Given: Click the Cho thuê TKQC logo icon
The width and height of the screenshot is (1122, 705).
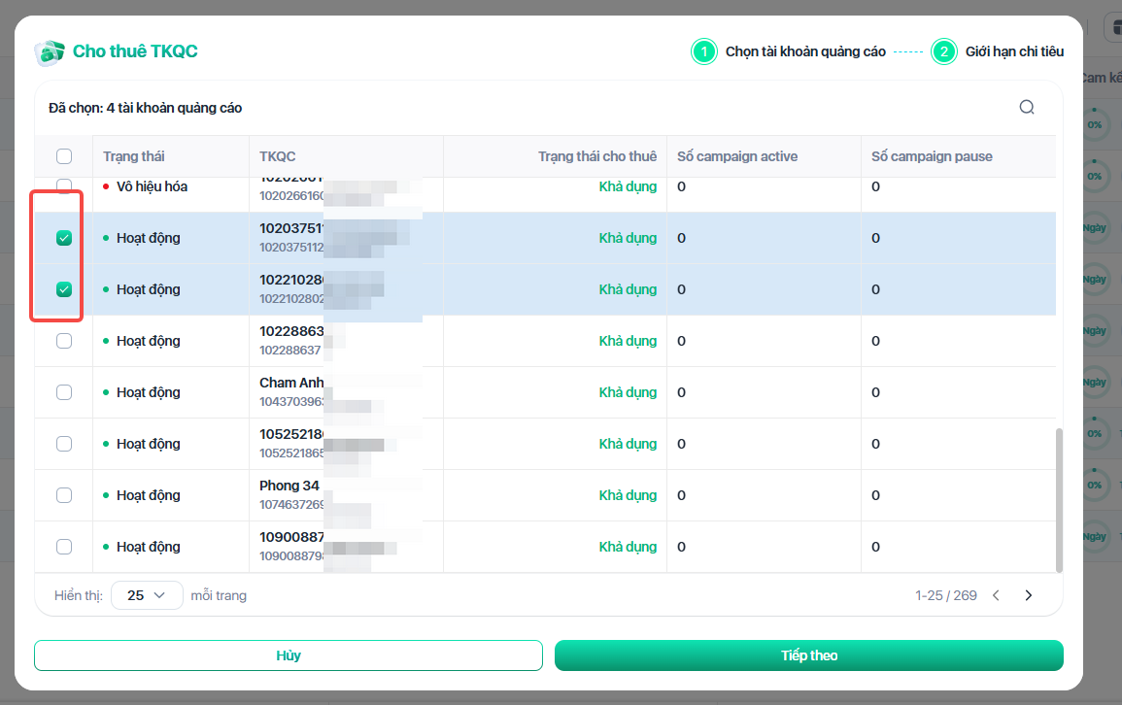Looking at the screenshot, I should pos(49,51).
